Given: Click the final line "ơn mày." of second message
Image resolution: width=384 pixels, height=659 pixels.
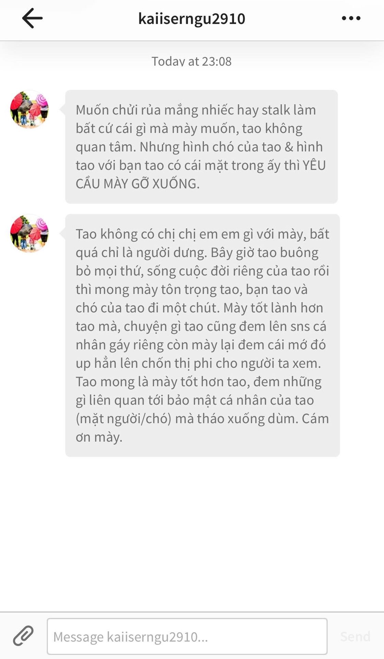Looking at the screenshot, I should tap(99, 437).
